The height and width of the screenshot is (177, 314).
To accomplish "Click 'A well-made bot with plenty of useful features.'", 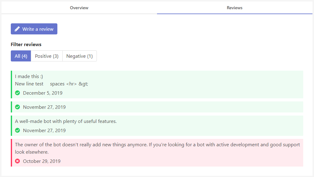I will tap(66, 121).
